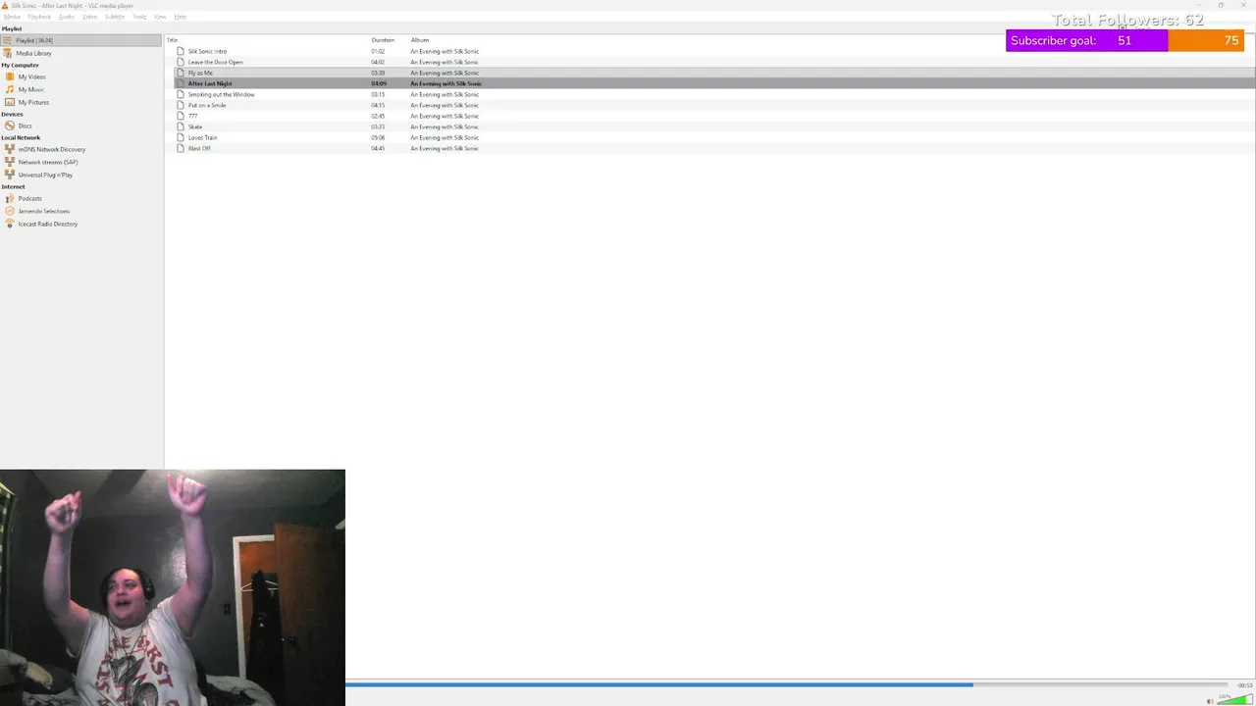Maximize the VLC window

pos(1221,5)
